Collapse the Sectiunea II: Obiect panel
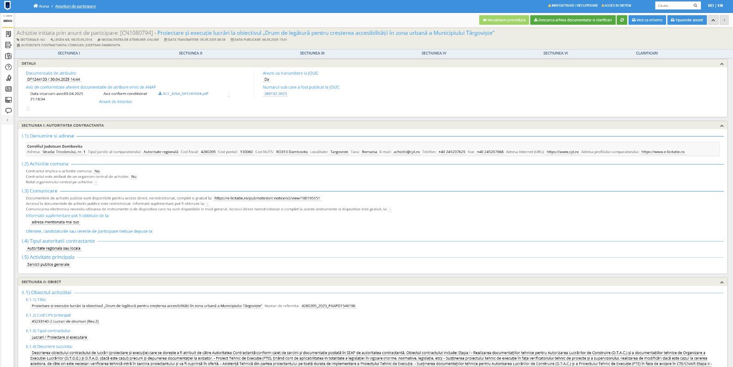The image size is (733, 367). point(722,282)
